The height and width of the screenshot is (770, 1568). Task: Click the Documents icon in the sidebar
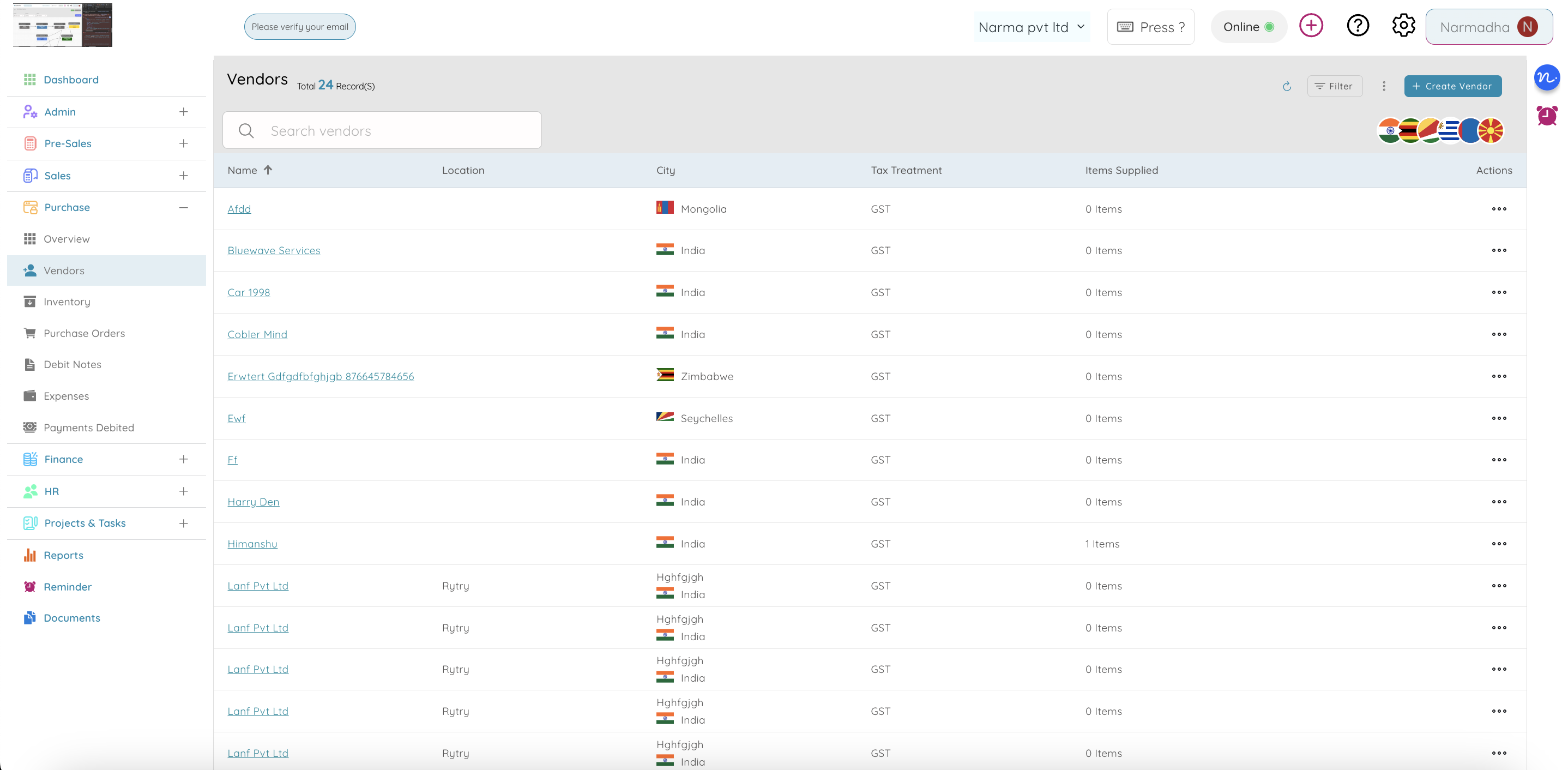[x=30, y=617]
